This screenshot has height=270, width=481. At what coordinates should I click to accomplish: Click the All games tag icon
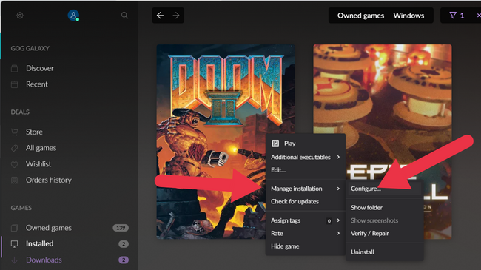tap(14, 148)
